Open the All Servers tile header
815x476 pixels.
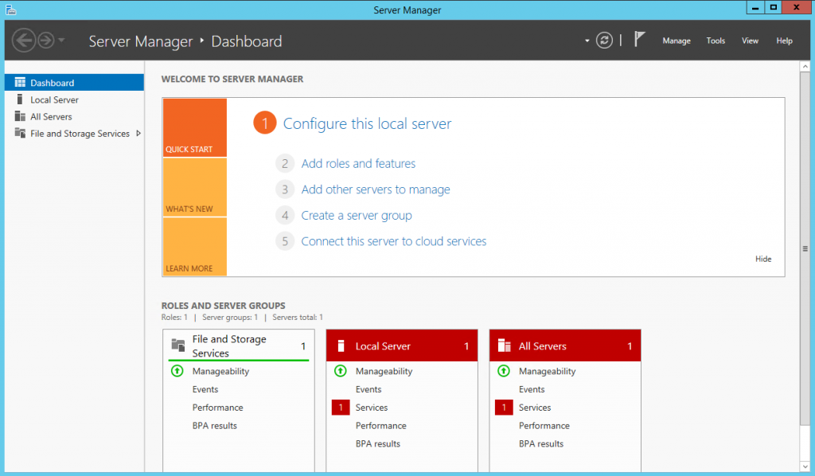point(565,345)
